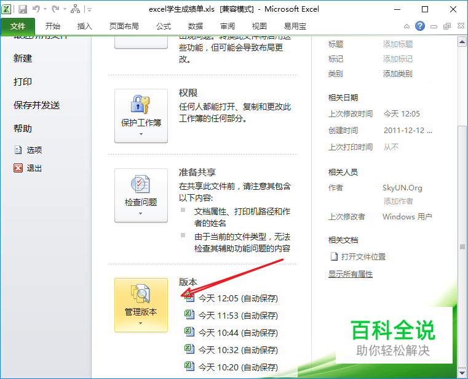Switch to the 开始 ribbon tab
Screen dimensions: 468x379
click(x=53, y=26)
